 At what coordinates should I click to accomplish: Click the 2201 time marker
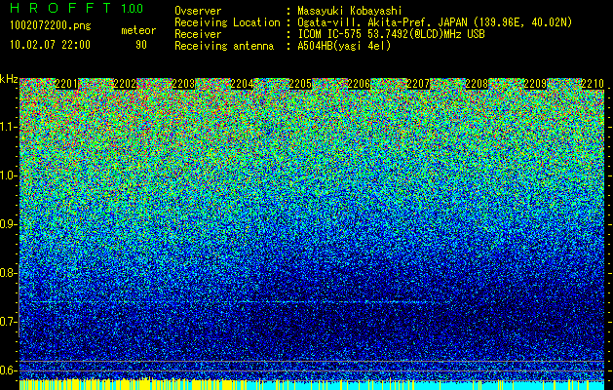click(66, 84)
